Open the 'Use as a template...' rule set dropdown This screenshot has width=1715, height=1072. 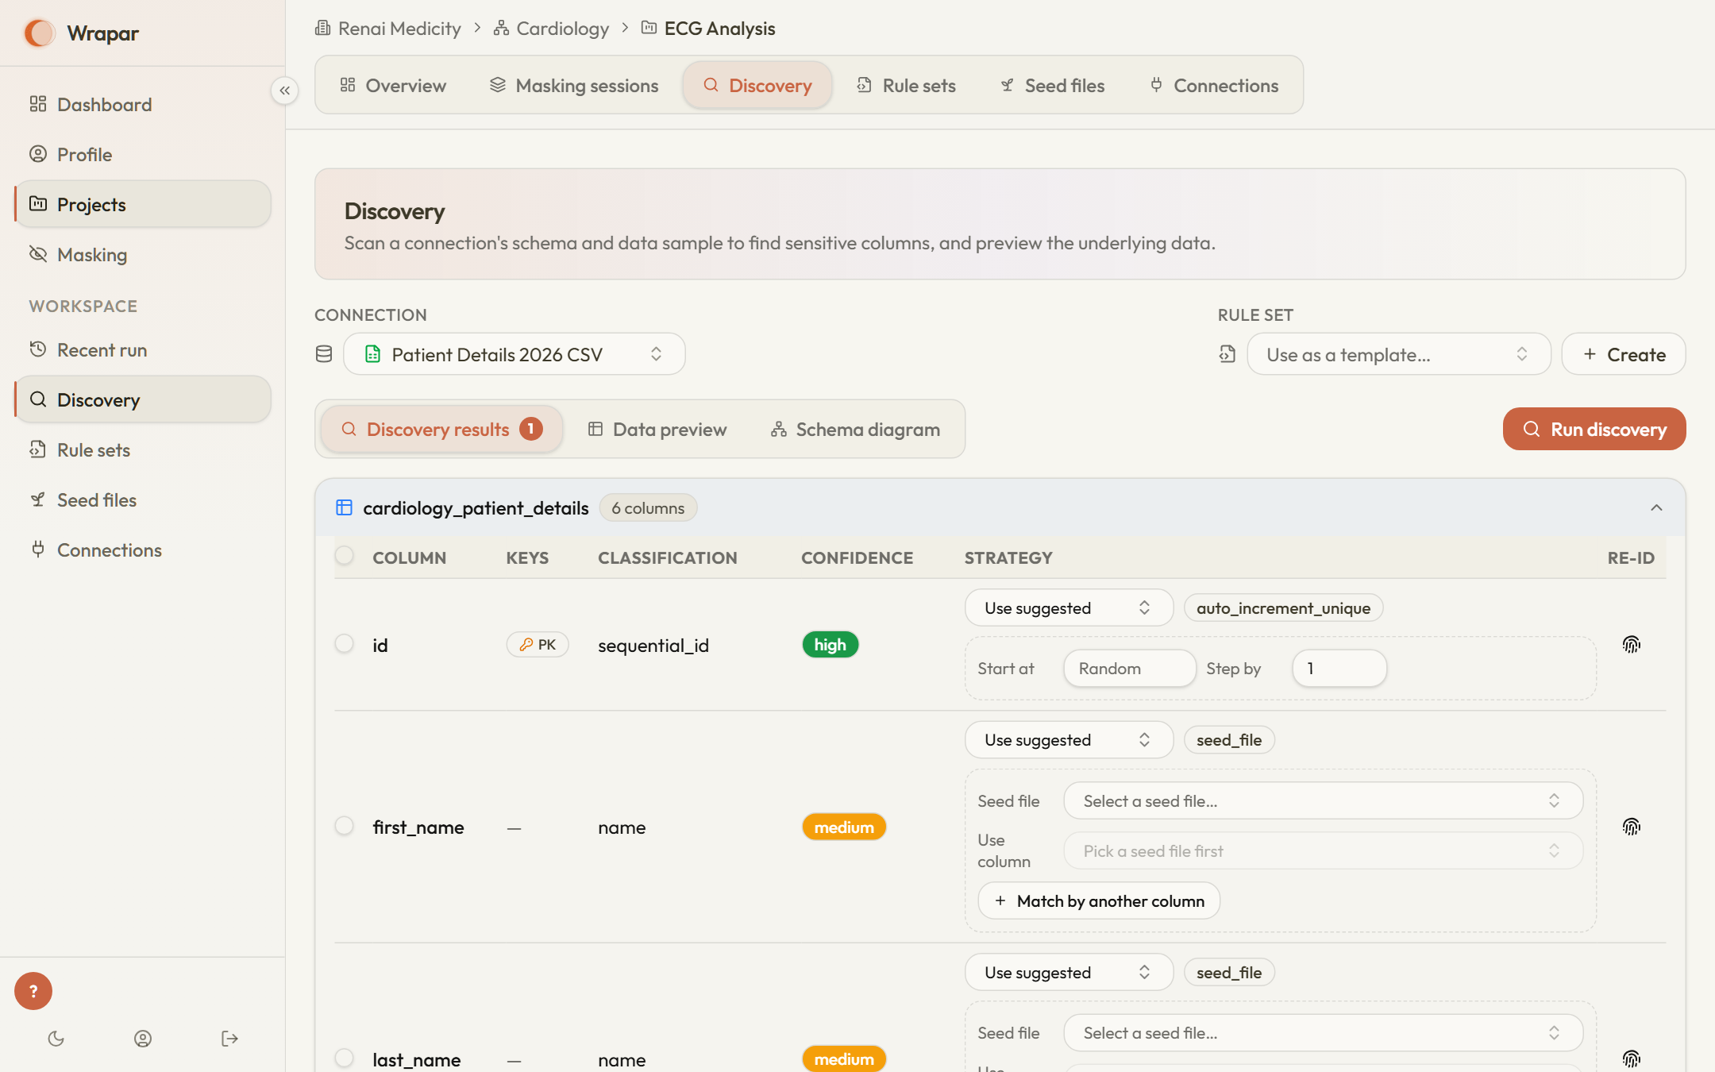[x=1399, y=354]
